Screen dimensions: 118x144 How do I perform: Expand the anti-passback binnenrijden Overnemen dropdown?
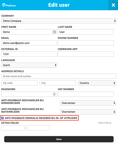88,103
